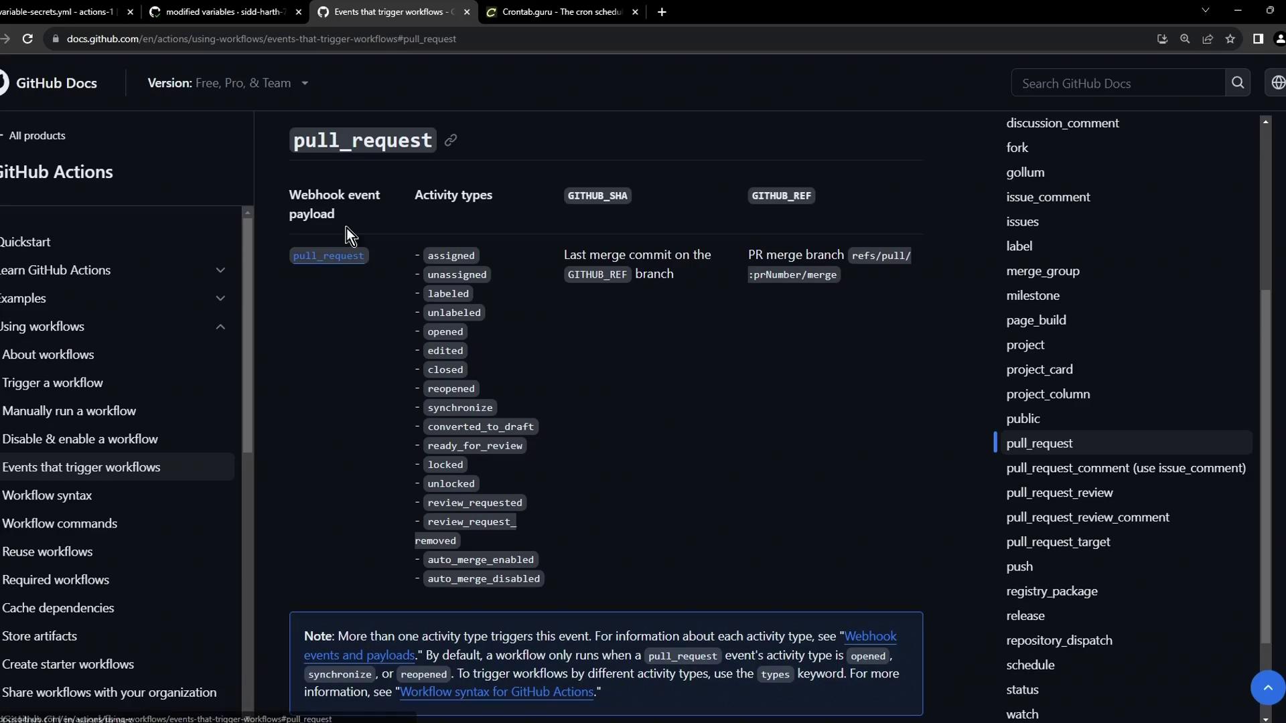This screenshot has height=723, width=1286.
Task: Go to pull_request_target in right sidebar
Action: tap(1058, 542)
